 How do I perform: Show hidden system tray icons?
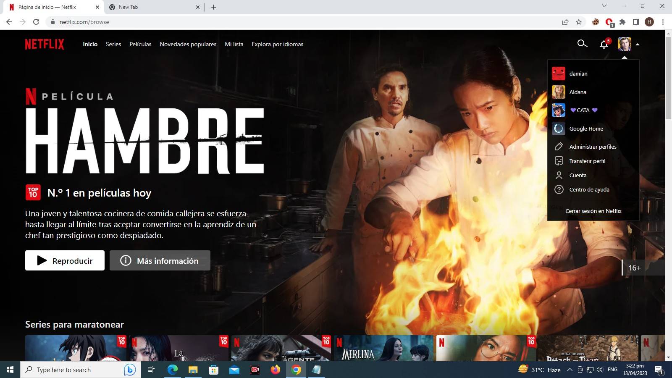pos(570,370)
